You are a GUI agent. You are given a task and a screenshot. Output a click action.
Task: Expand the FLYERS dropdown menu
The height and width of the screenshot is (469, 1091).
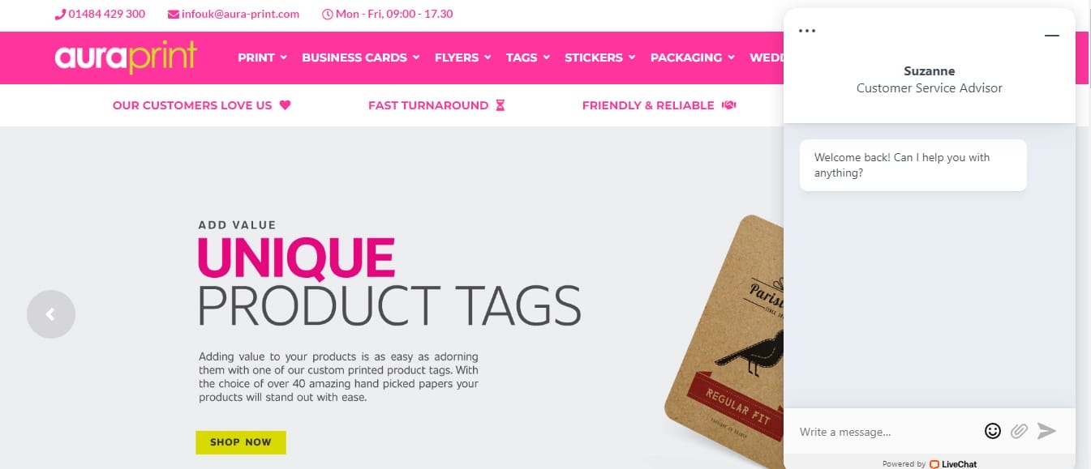tap(463, 58)
